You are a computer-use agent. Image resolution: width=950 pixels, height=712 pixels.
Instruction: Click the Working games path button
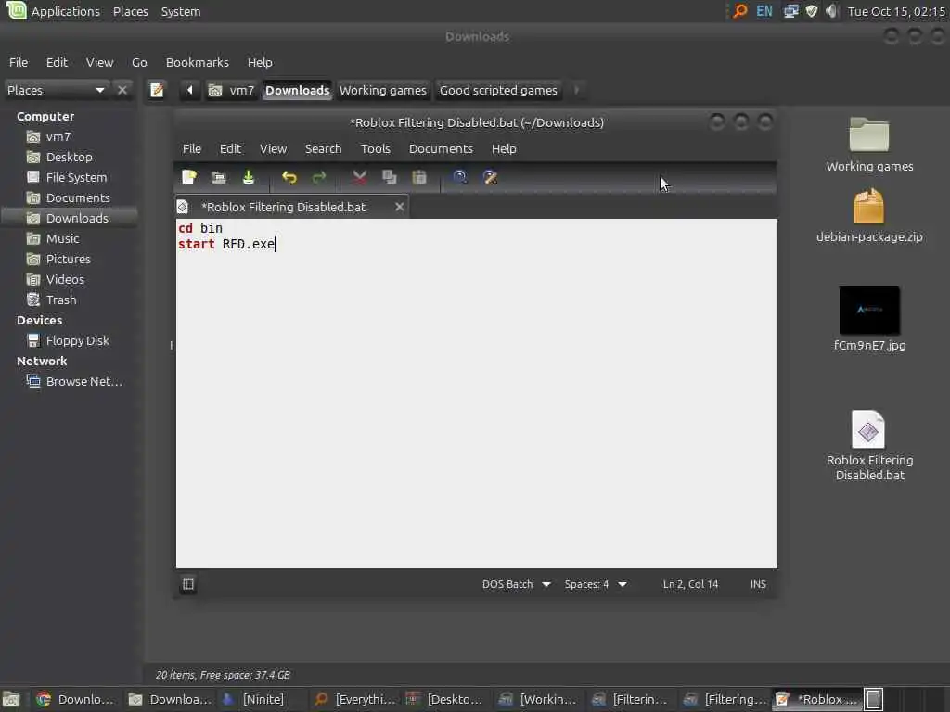pos(383,90)
